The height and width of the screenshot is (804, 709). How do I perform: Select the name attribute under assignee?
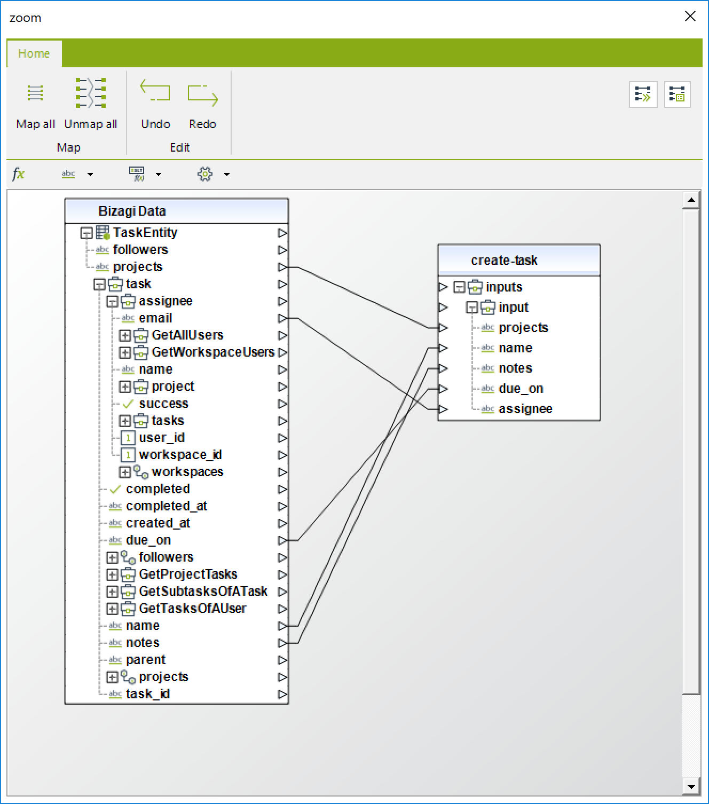tap(155, 369)
